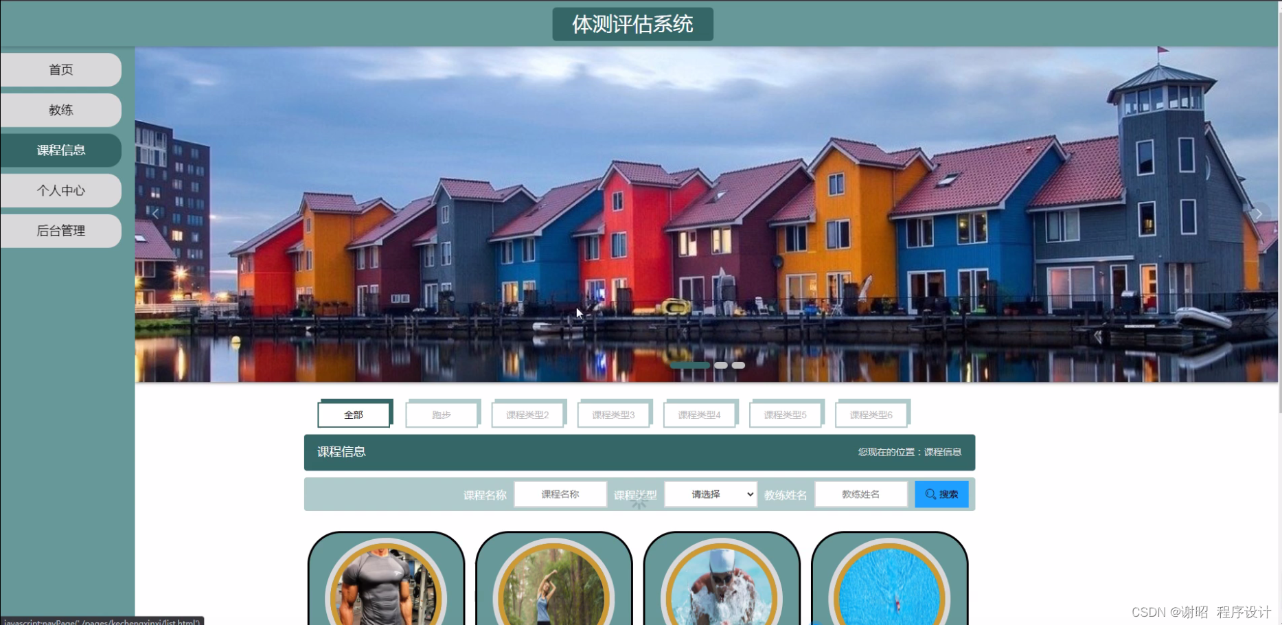Select the first carousel indicator bar
The height and width of the screenshot is (625, 1282).
690,365
